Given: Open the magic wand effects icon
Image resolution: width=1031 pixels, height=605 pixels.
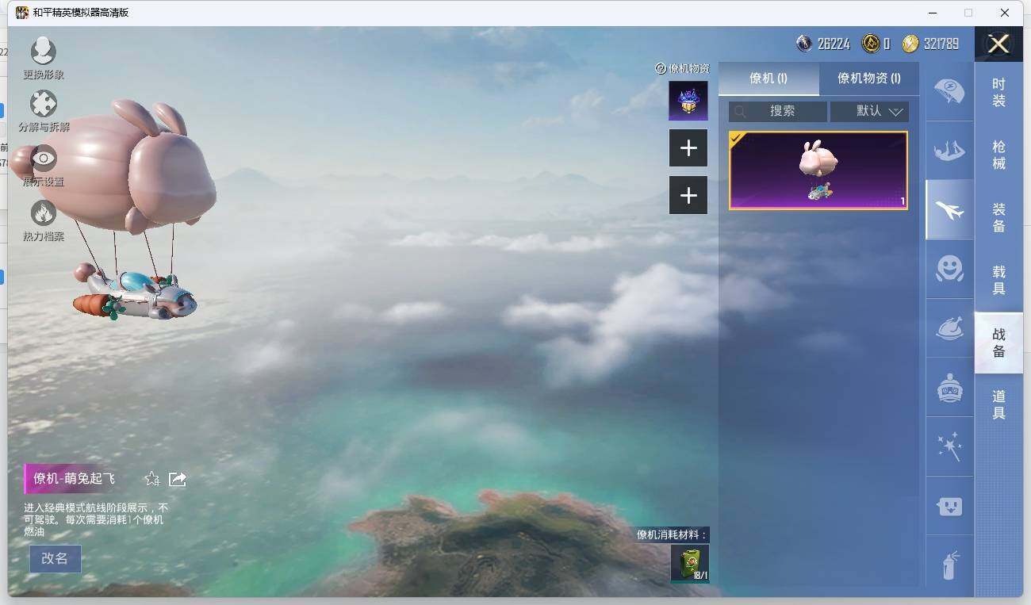Looking at the screenshot, I should pos(949,446).
